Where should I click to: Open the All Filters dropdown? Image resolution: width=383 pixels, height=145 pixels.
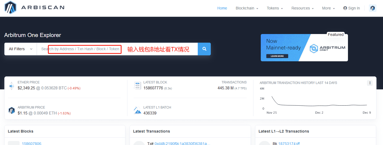(21, 49)
